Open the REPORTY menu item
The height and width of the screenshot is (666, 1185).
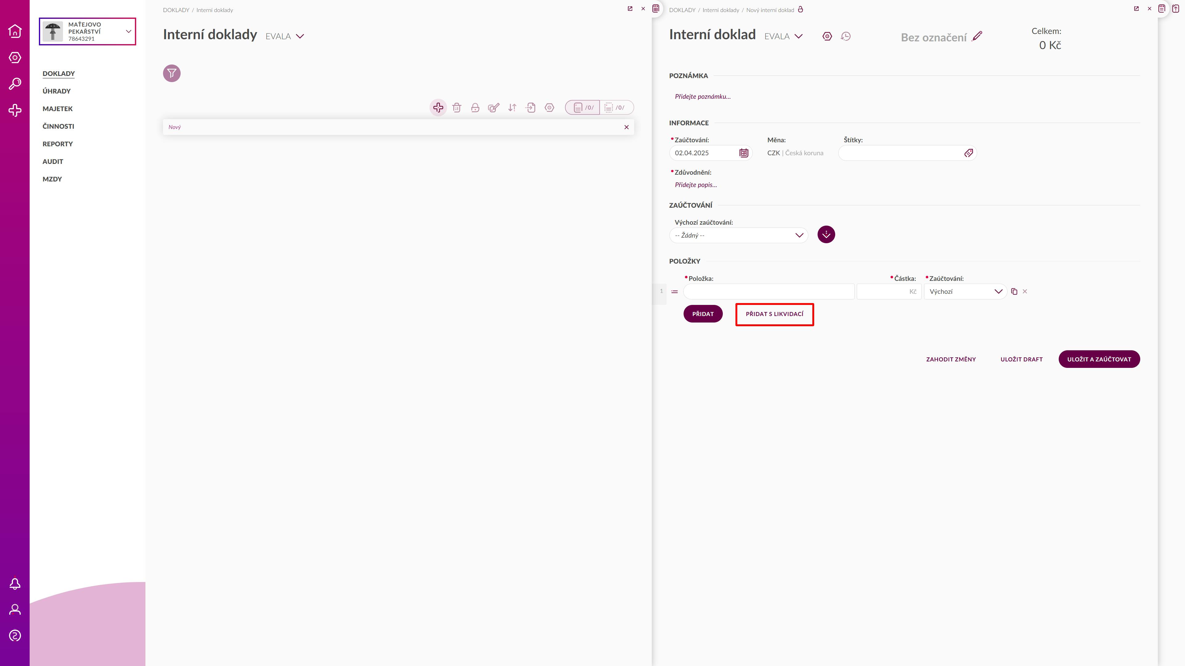57,144
